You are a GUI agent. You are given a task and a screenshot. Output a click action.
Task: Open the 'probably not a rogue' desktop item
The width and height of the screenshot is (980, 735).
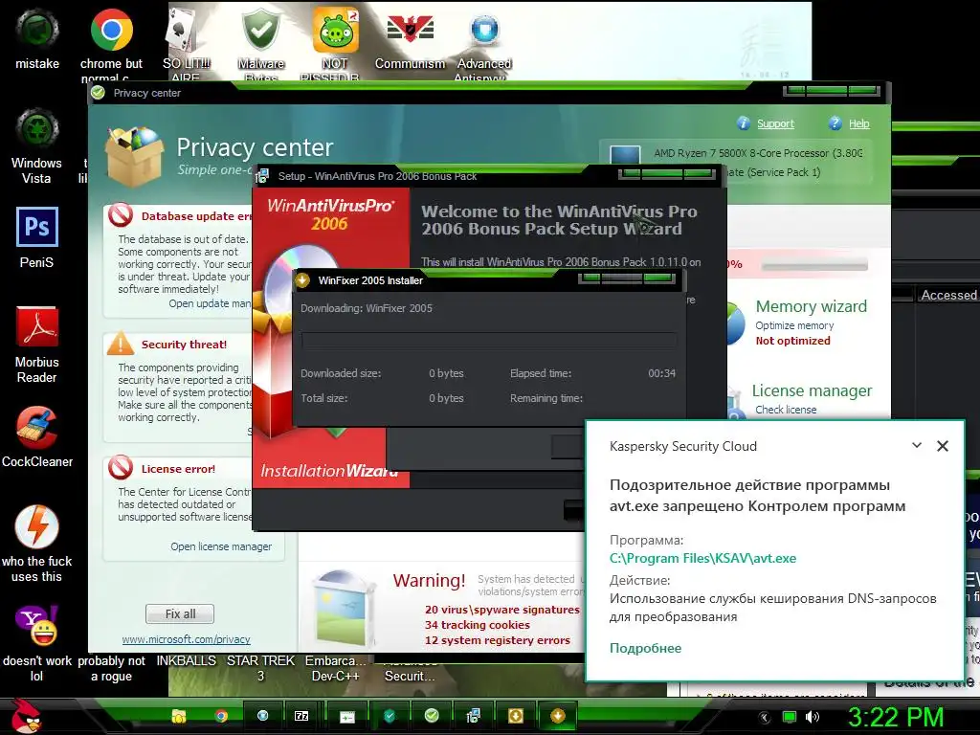[x=111, y=668]
